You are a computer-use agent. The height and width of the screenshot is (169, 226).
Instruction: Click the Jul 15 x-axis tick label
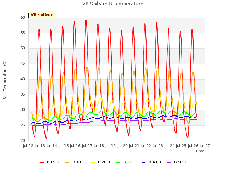pos(64,146)
